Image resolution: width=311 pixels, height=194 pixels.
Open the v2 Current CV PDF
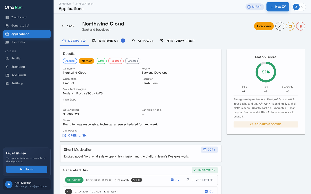pos(175,180)
